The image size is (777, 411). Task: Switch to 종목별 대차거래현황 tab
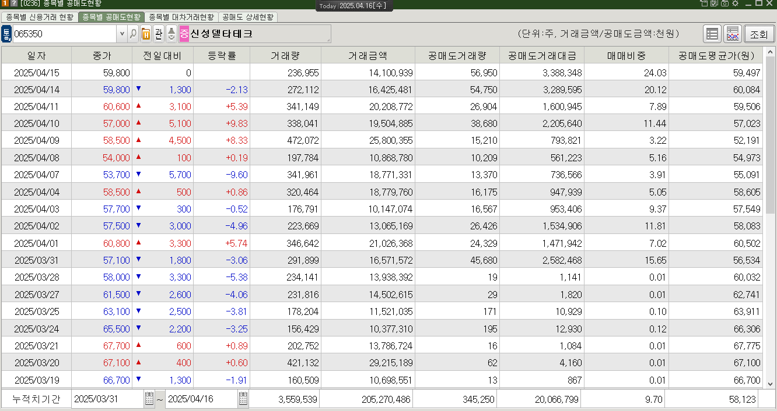coord(181,17)
